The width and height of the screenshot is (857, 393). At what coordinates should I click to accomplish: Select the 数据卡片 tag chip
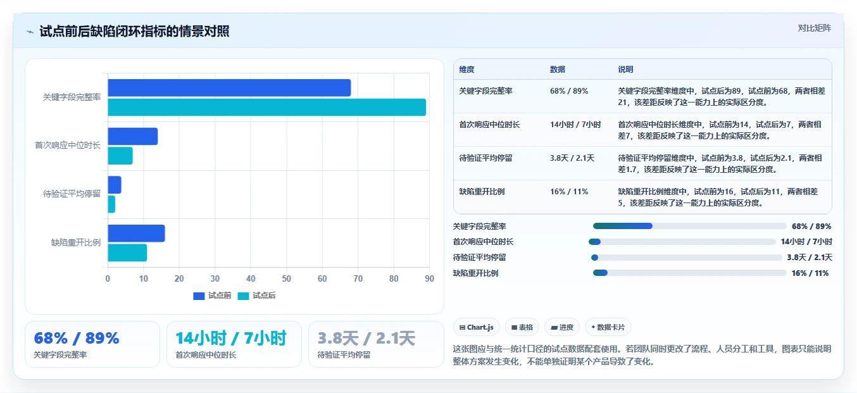point(608,327)
